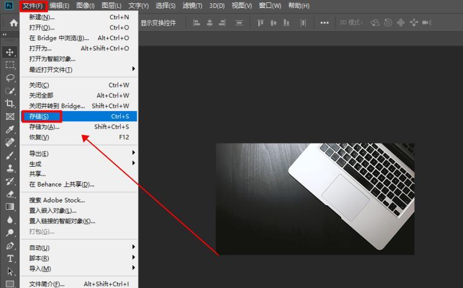Screen dimensions: 463x288
Task: Open the 视图(V) menu
Action: [242, 6]
